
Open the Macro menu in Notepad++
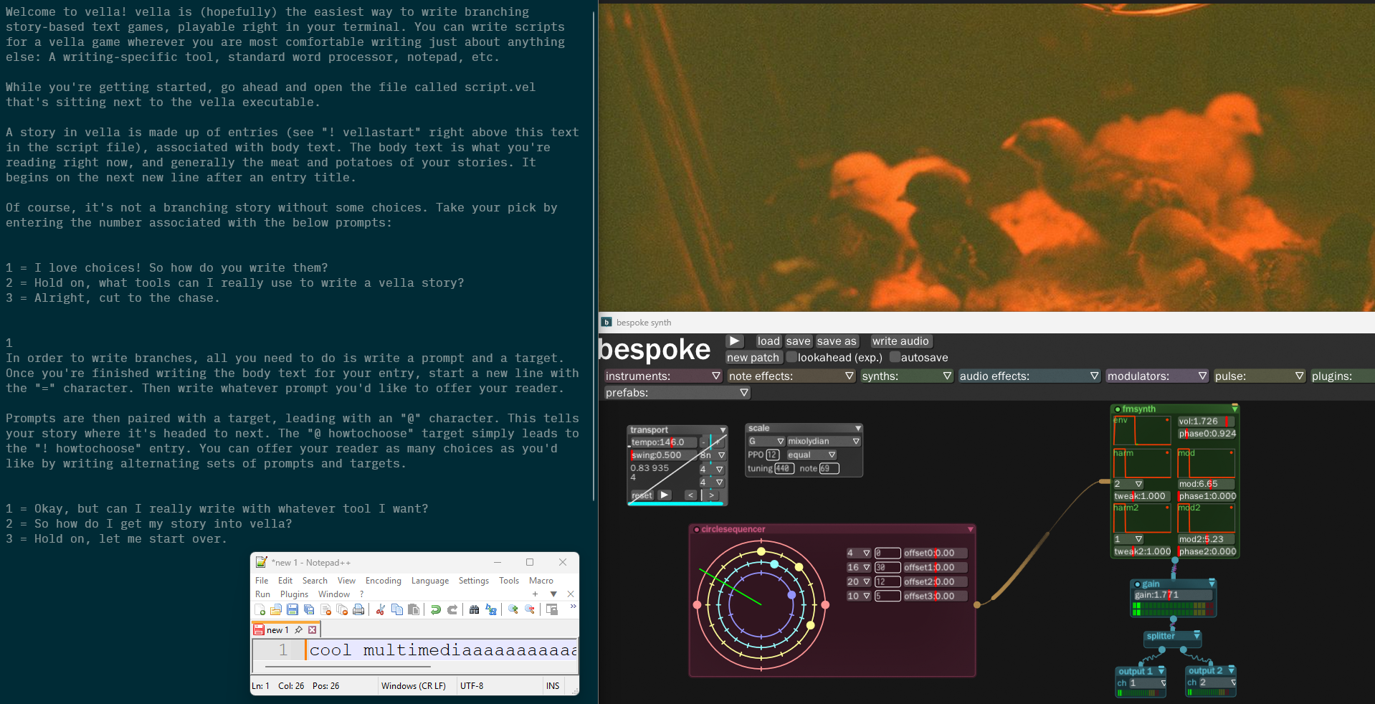(541, 581)
